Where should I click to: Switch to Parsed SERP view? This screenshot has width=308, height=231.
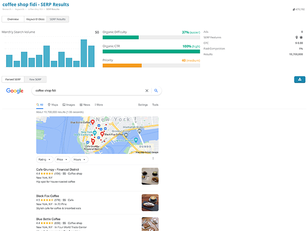point(13,80)
